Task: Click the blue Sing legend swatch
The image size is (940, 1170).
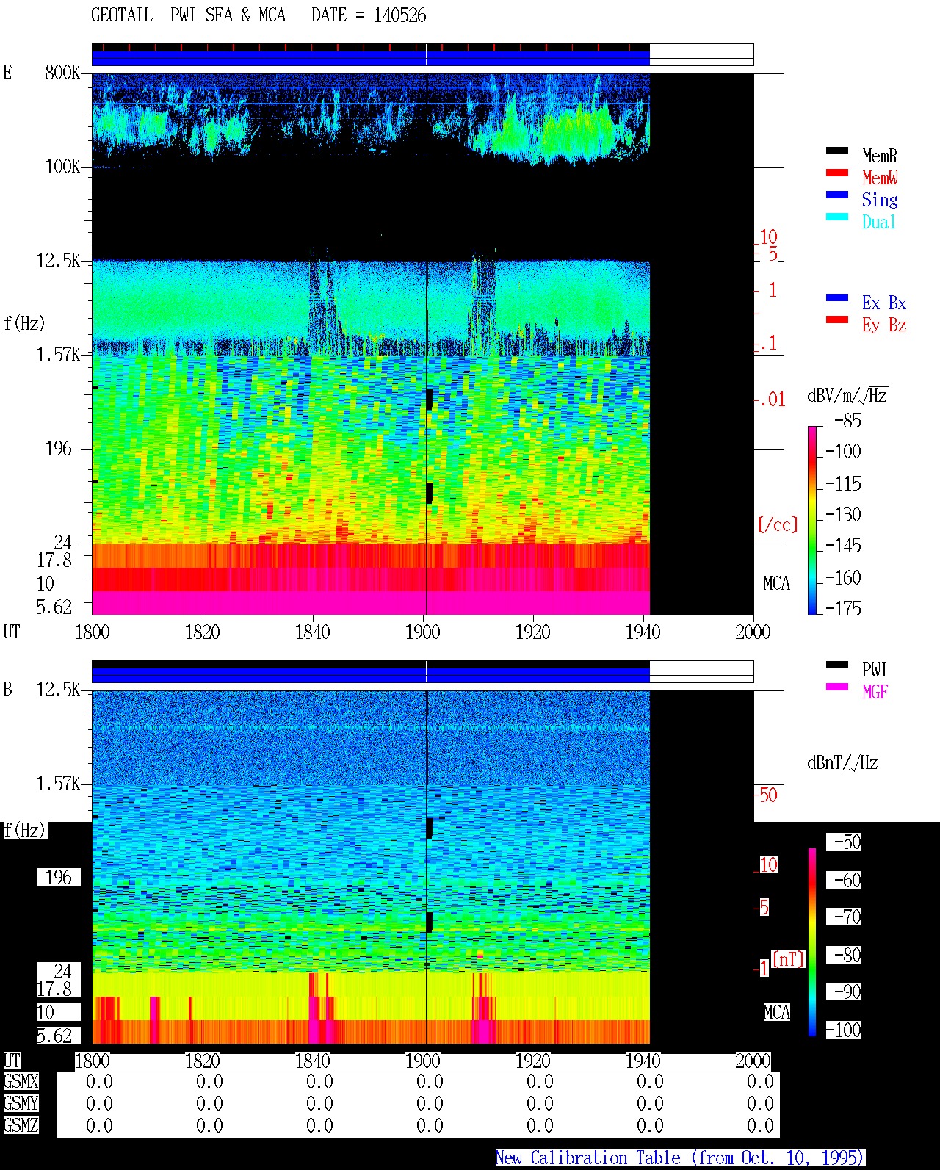Action: click(837, 195)
